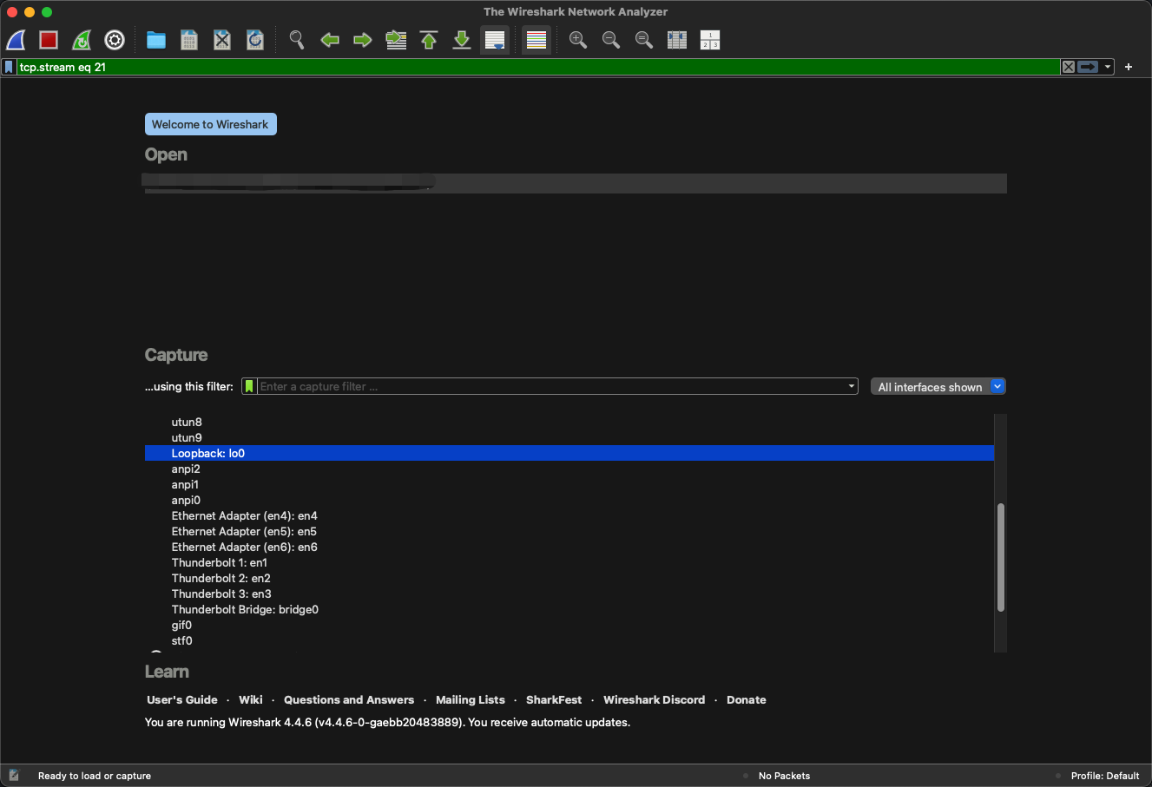
Task: Open the Mailing Lists link
Action: coord(471,699)
